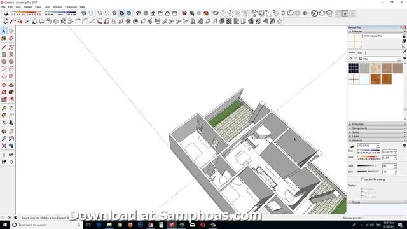
Task: Adjust the Light intensity slider
Action: point(368,165)
